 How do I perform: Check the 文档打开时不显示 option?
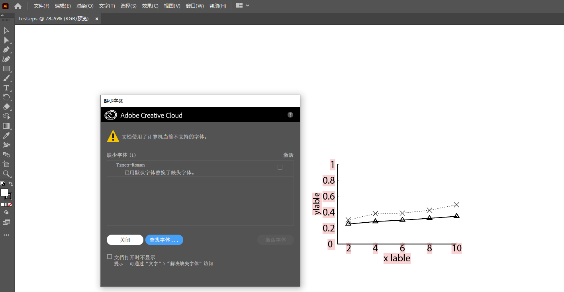point(110,256)
